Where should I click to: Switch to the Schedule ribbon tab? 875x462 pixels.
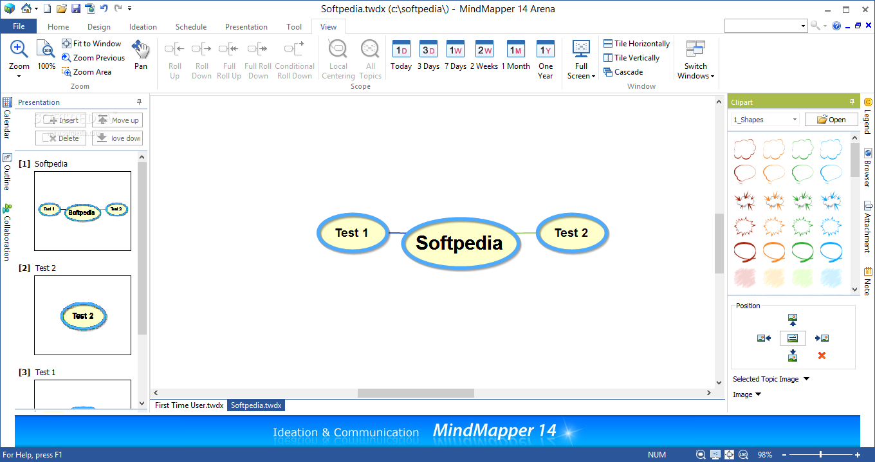point(191,27)
